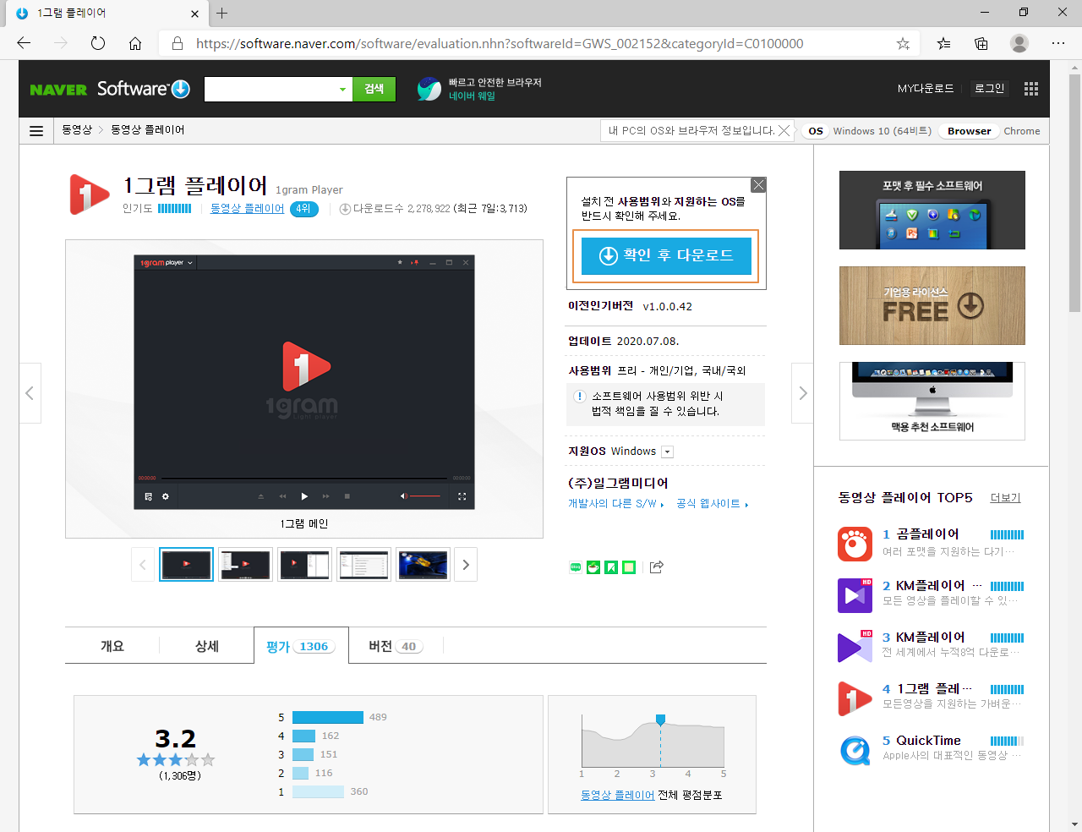
Task: Click the 4위 rank badge
Action: click(304, 209)
